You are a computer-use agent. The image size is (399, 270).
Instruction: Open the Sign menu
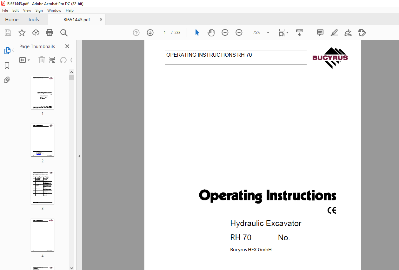[39, 10]
